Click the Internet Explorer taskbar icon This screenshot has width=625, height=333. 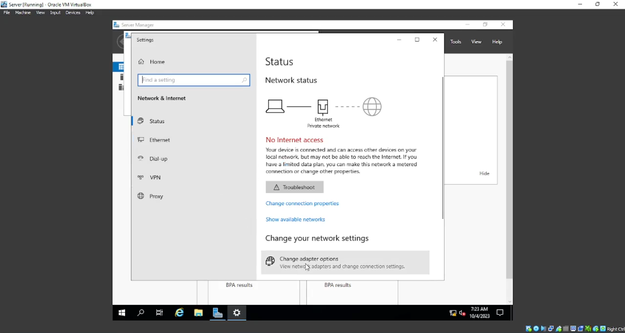point(179,313)
